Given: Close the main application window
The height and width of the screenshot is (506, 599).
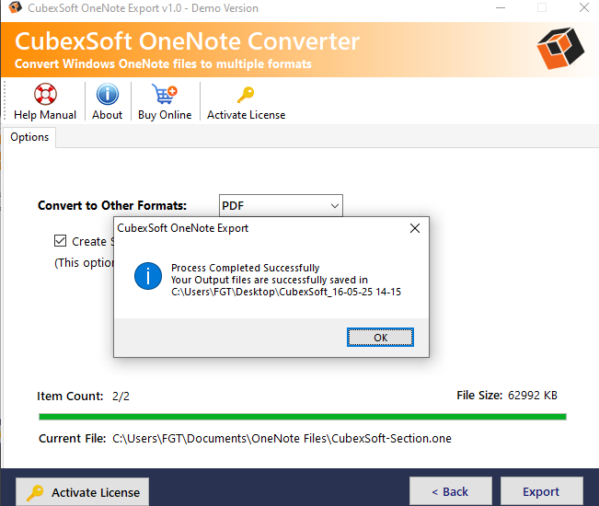Looking at the screenshot, I should click(583, 7).
